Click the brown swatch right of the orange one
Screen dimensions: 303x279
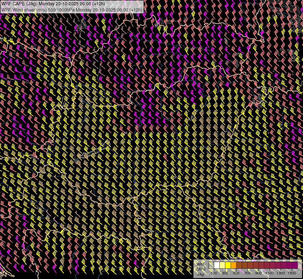pyautogui.click(x=239, y=265)
